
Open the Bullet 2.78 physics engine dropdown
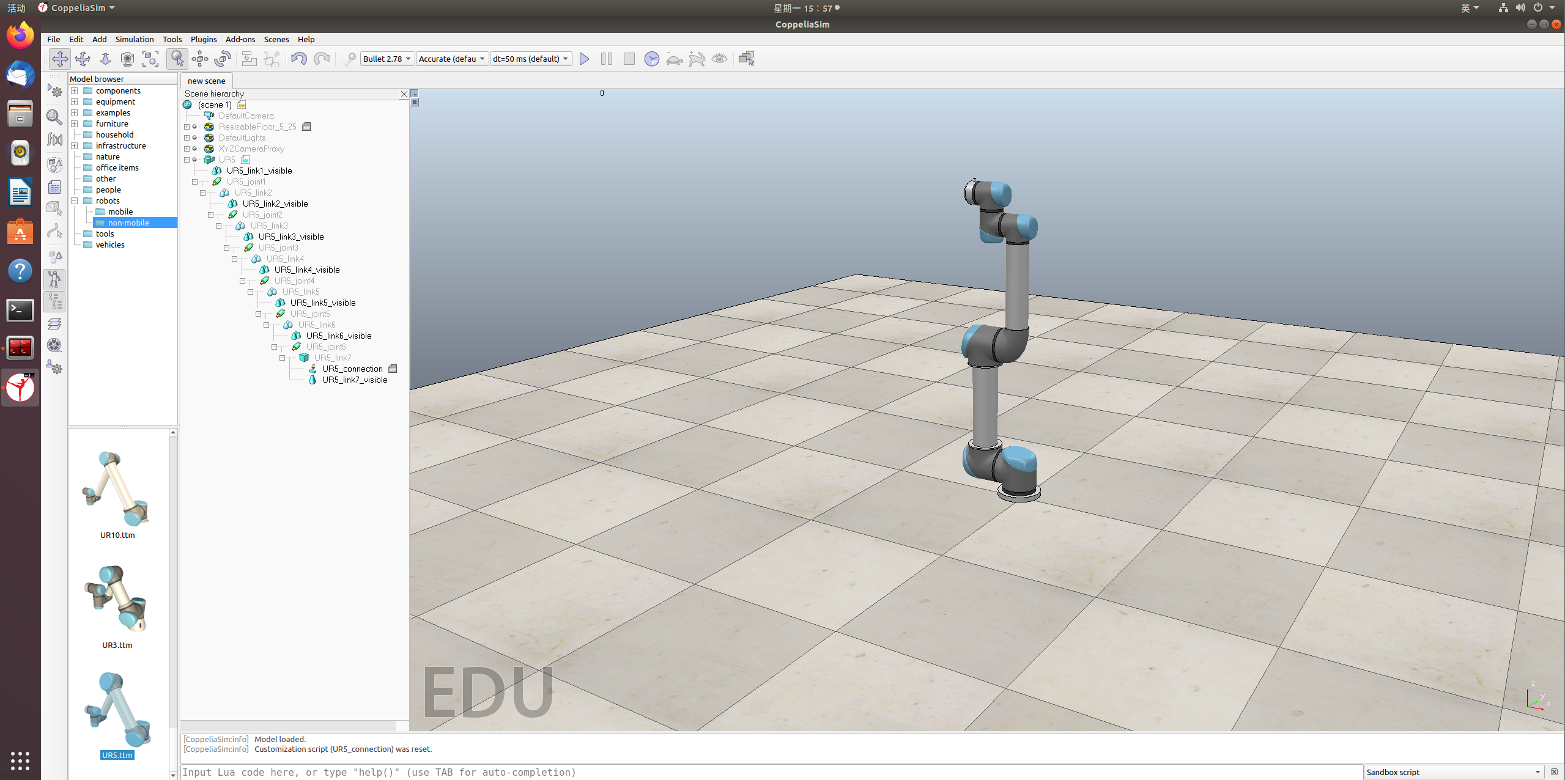[387, 59]
